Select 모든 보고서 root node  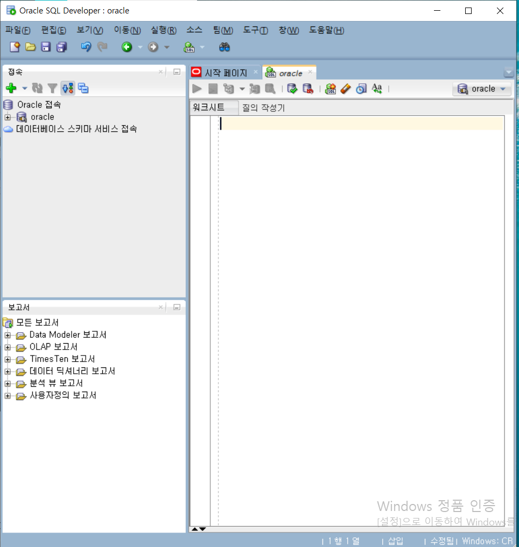(x=37, y=323)
